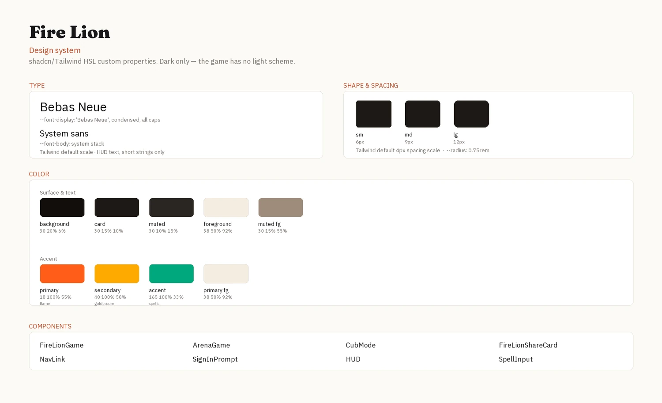Pick the green accent spells swatch
This screenshot has width=662, height=403.
tap(171, 274)
